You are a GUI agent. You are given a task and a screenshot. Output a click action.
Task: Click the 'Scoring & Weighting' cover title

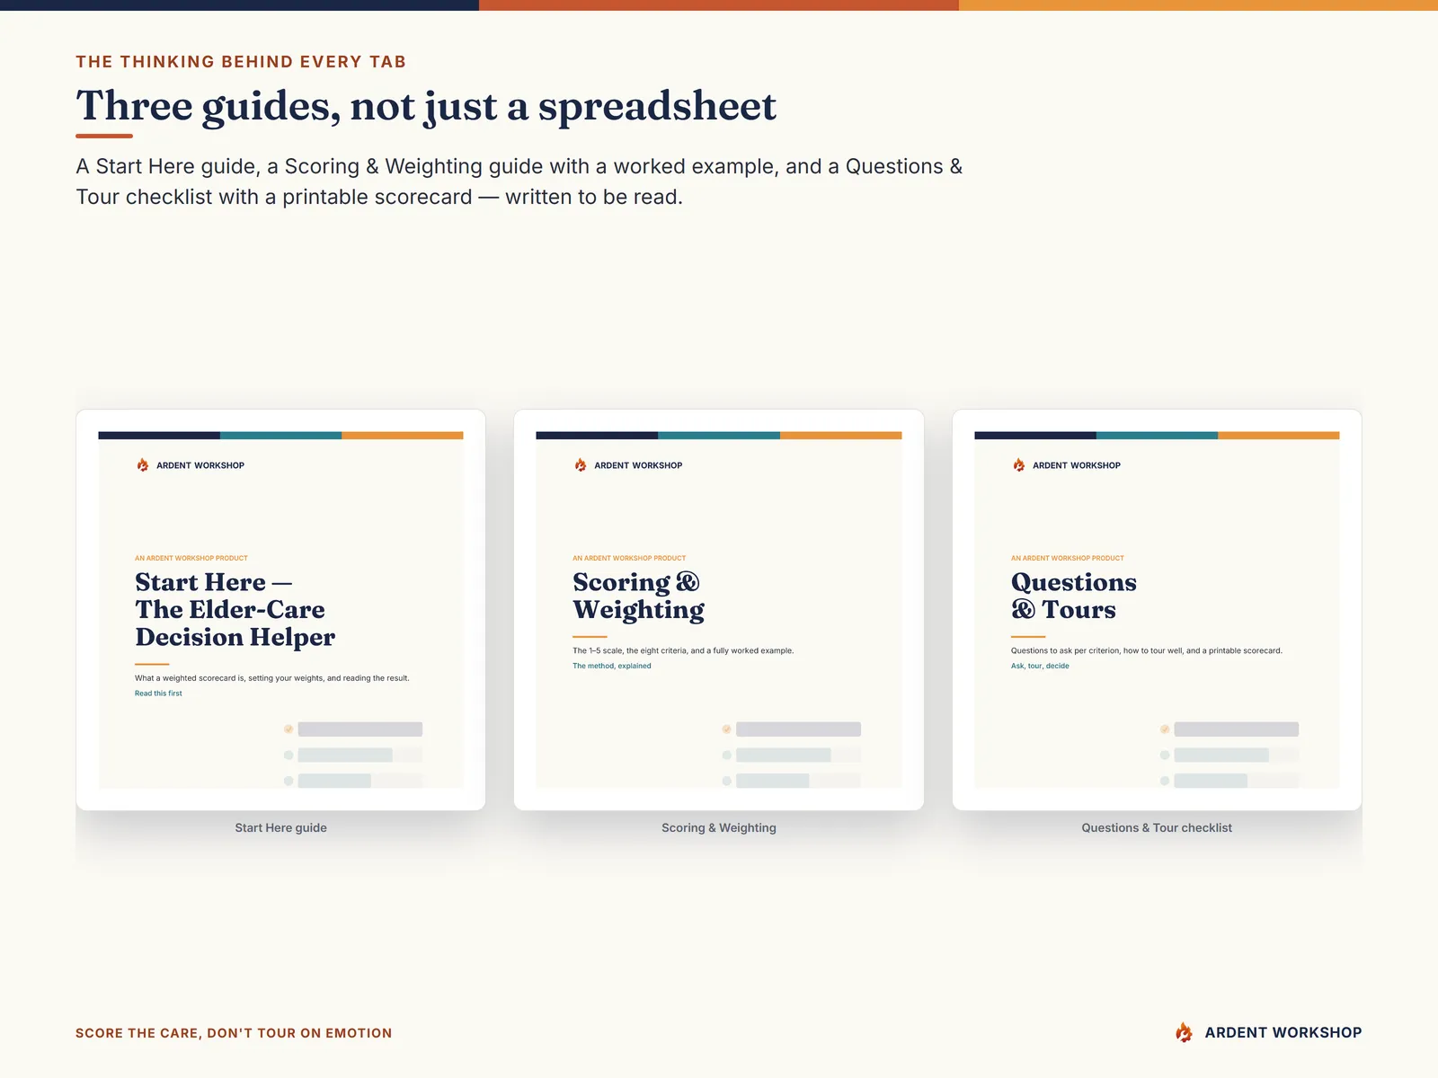click(x=639, y=596)
